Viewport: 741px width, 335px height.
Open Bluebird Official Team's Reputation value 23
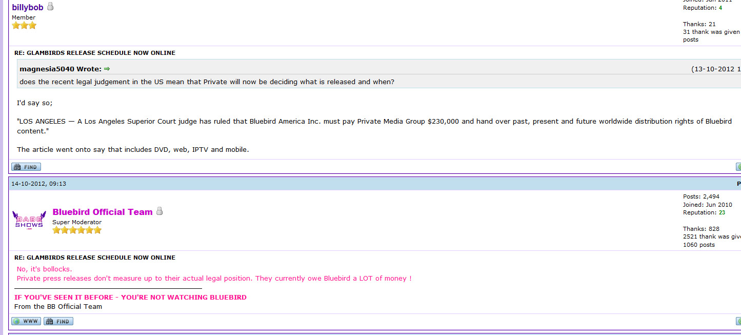coord(722,212)
